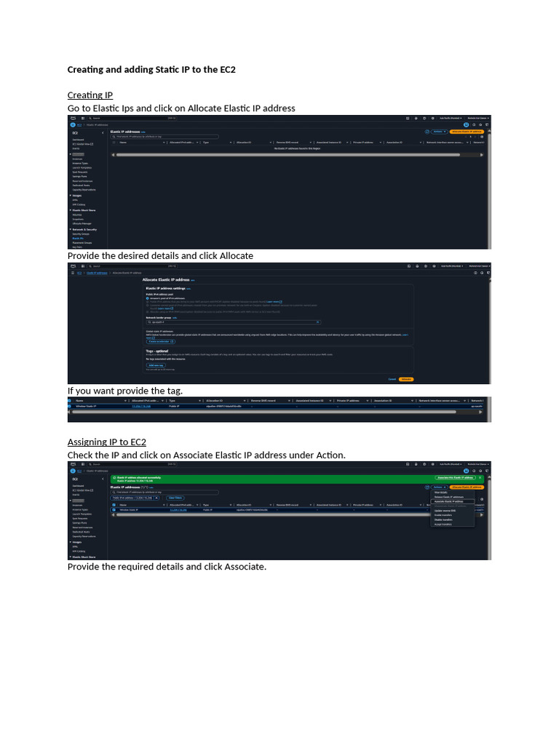Choose Update reverse DNS in Actions menu
The width and height of the screenshot is (559, 745).
click(x=445, y=511)
